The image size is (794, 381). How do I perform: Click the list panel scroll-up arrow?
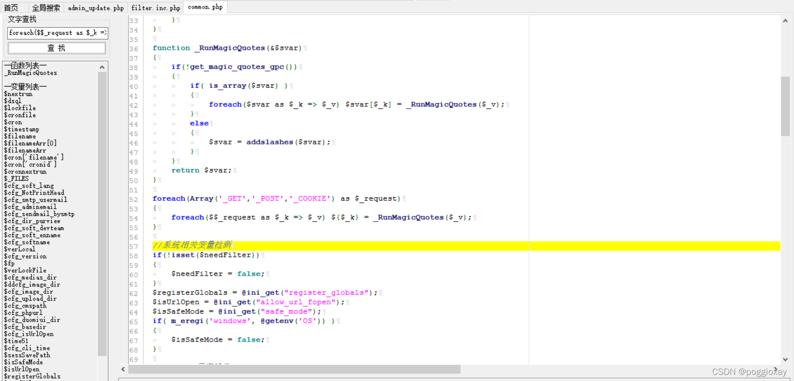102,67
